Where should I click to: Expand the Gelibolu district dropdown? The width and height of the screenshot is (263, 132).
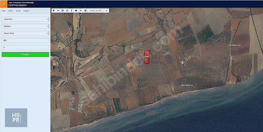pos(25,26)
